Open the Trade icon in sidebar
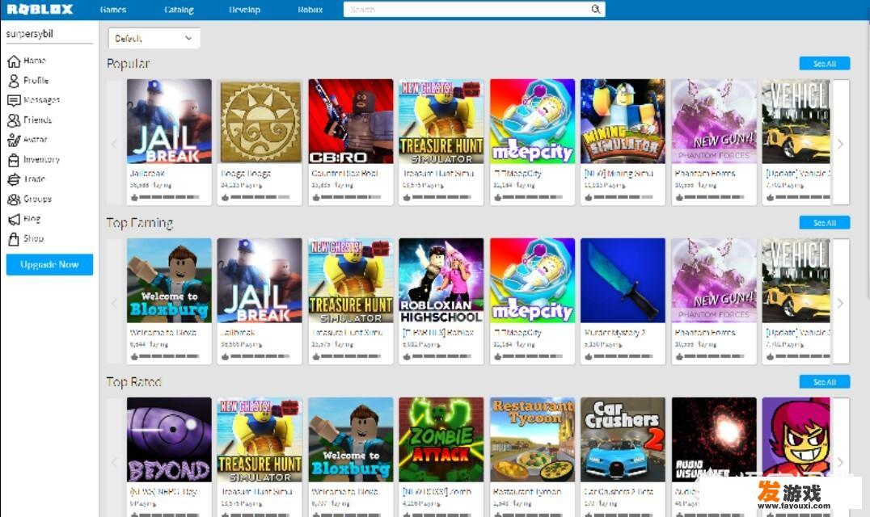This screenshot has height=517, width=870. (x=14, y=179)
